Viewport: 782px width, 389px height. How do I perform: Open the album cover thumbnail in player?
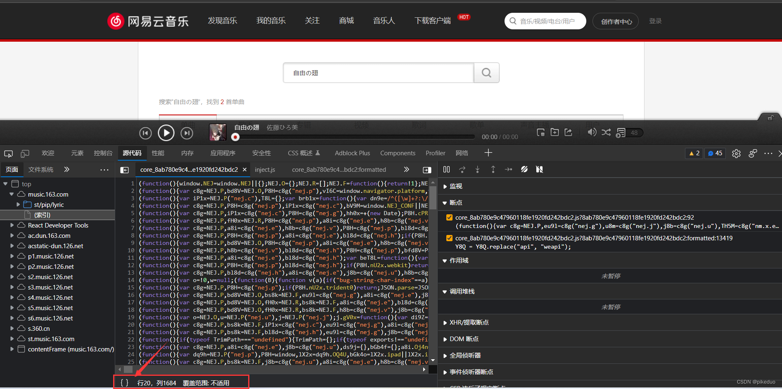coord(218,133)
